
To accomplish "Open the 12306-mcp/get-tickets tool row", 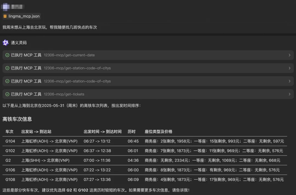I will coord(148,94).
